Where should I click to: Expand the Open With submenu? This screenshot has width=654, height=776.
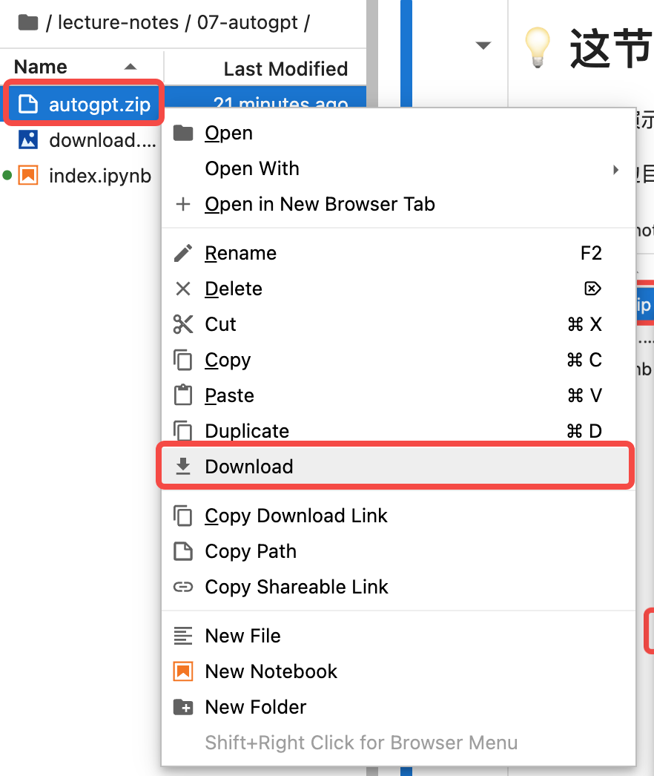pyautogui.click(x=398, y=168)
